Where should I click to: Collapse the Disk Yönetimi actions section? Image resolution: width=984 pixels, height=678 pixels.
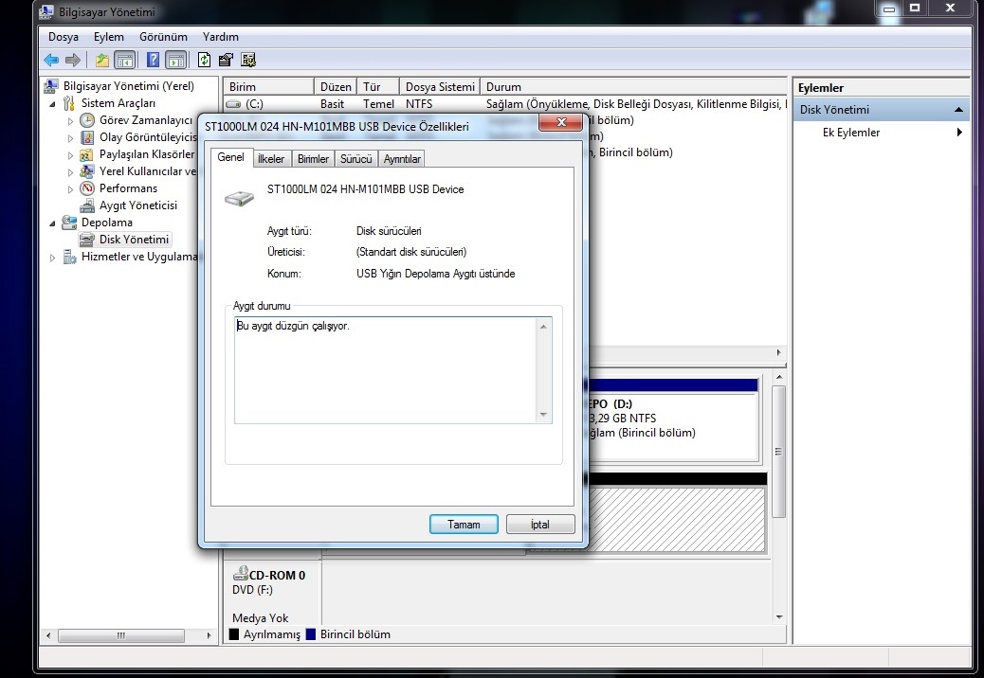(x=959, y=110)
